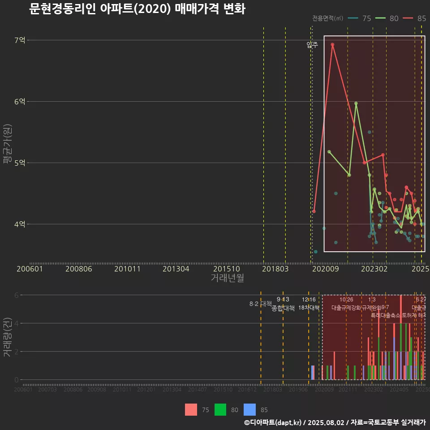The image size is (430, 430).
Task: Click the red peak data point near 7억
Action: tap(332, 44)
